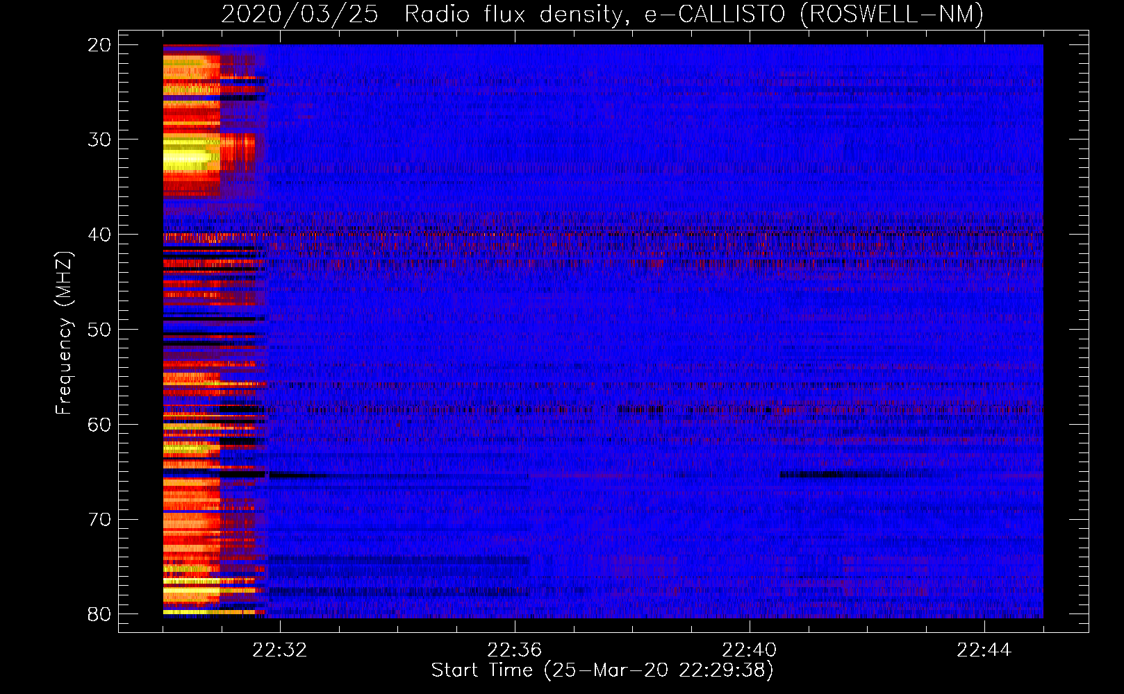
Task: Click the time tick label '22:32'
Action: (x=279, y=650)
